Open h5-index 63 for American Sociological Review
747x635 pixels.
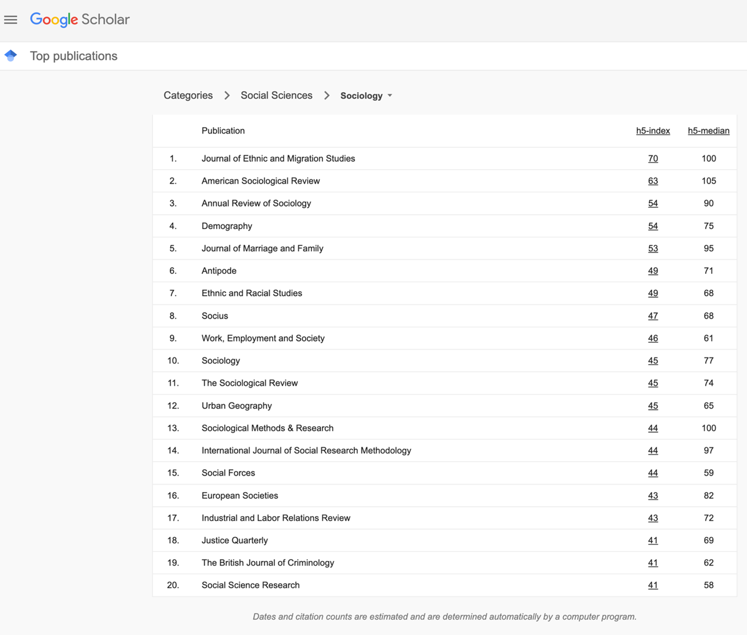(x=652, y=181)
